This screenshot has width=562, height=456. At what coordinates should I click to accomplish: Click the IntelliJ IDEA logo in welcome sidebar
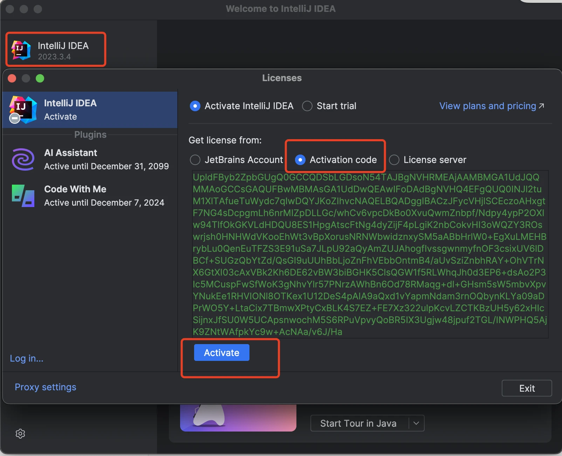[x=21, y=50]
